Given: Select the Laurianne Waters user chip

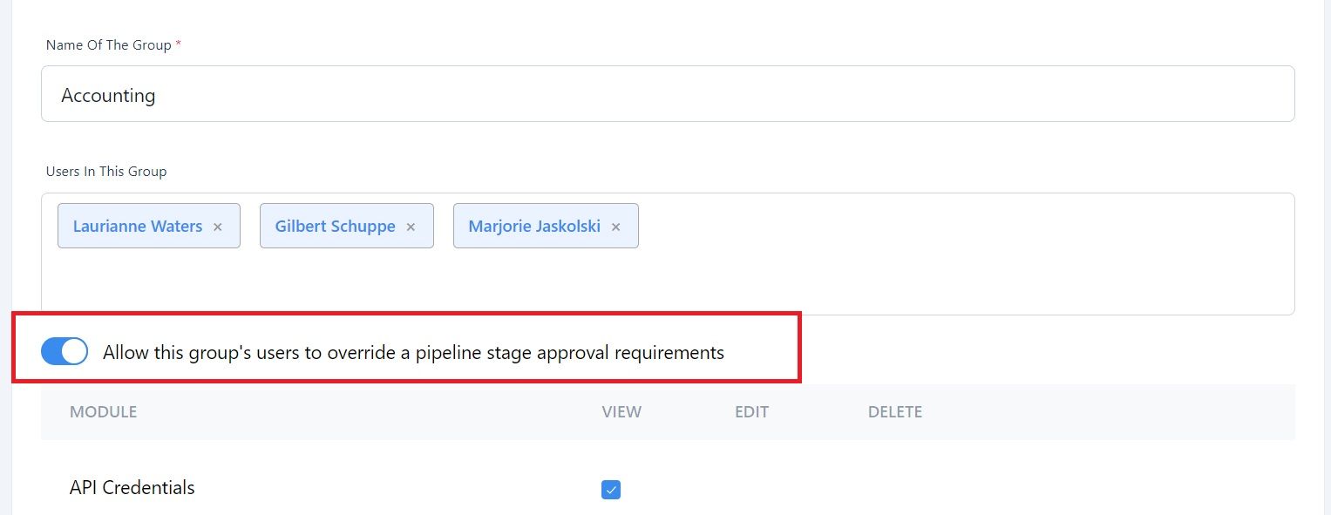Looking at the screenshot, I should pyautogui.click(x=149, y=226).
